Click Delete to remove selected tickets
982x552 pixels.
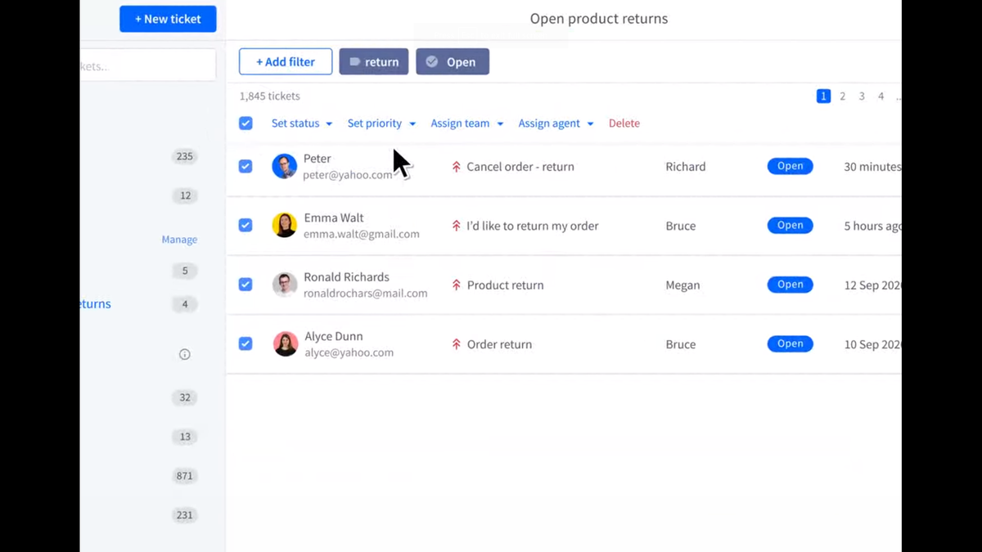click(624, 123)
